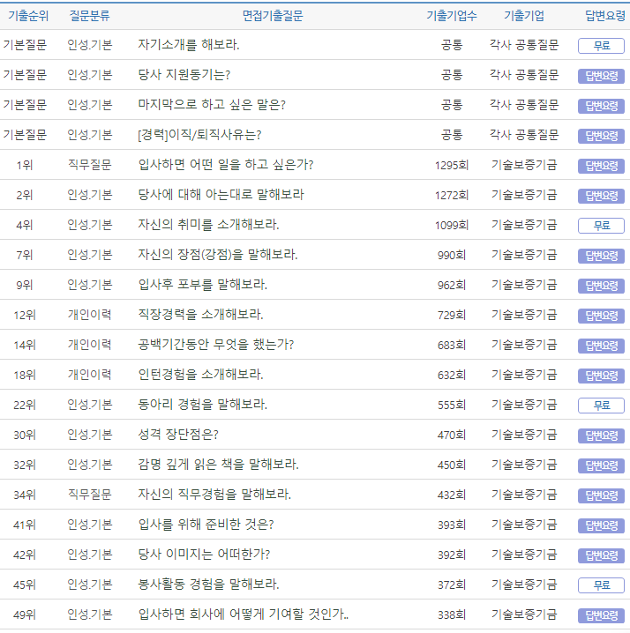Screen dimensions: 630x633
Task: Click 무료 button for 동아리 경험을 말해보라
Action: click(601, 406)
